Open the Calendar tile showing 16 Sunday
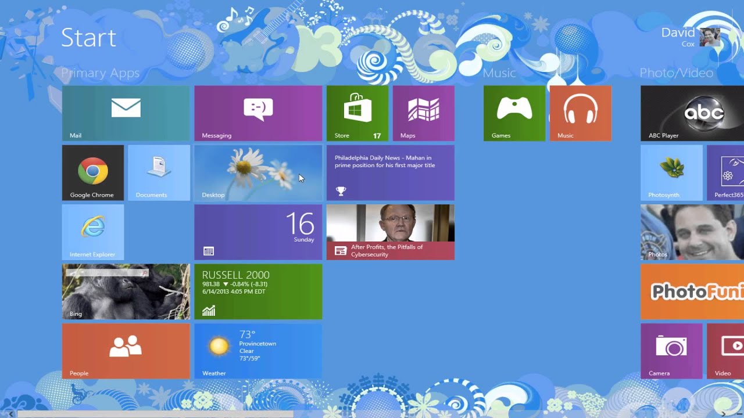 (258, 232)
